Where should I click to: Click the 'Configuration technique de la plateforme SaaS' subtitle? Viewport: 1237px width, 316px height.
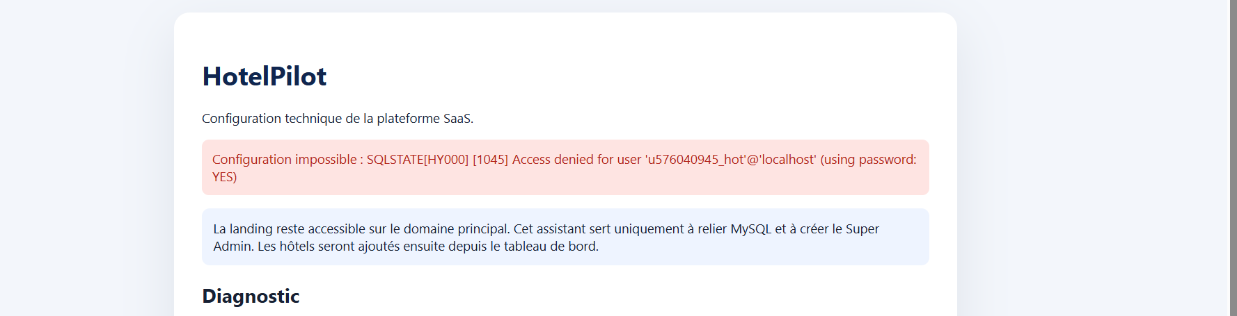click(338, 119)
